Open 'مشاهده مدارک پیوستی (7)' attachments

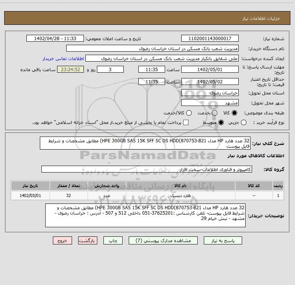click(163, 241)
